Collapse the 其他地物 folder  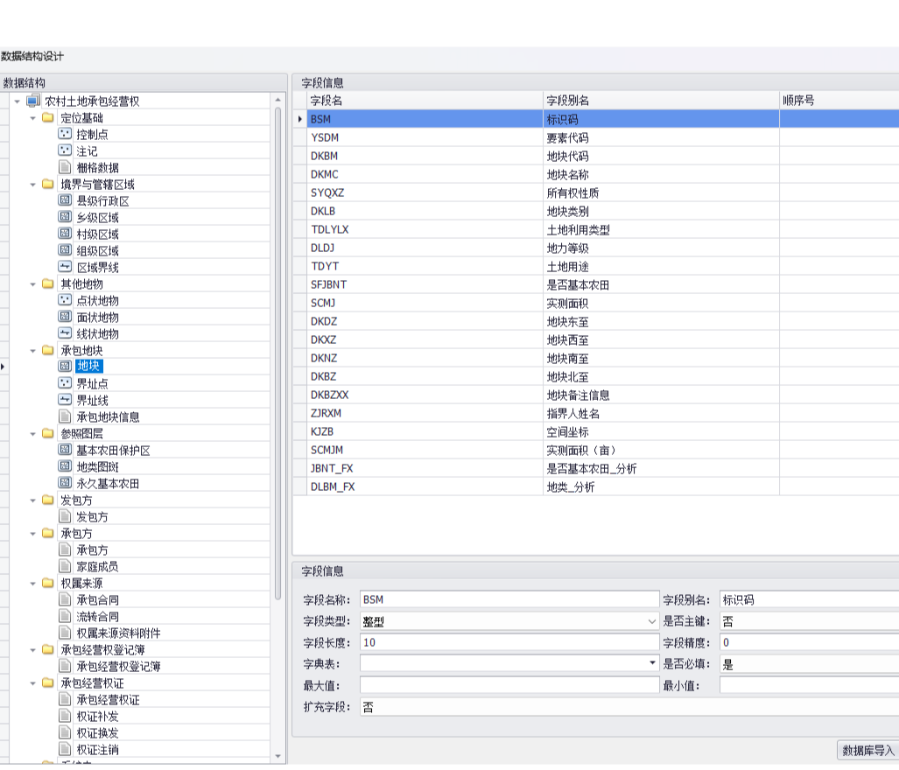32,284
